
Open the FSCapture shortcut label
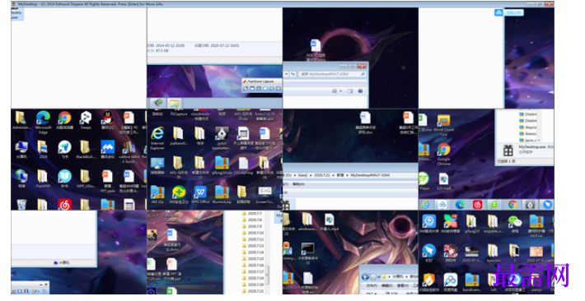coord(179,114)
